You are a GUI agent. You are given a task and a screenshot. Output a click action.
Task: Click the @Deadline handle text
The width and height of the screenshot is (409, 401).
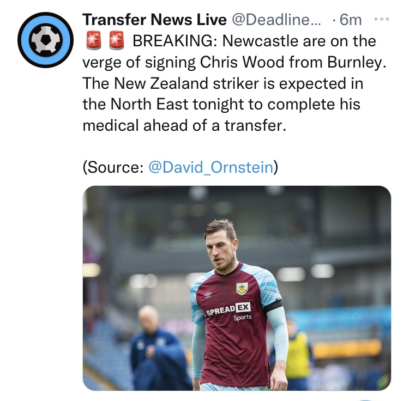pos(277,20)
